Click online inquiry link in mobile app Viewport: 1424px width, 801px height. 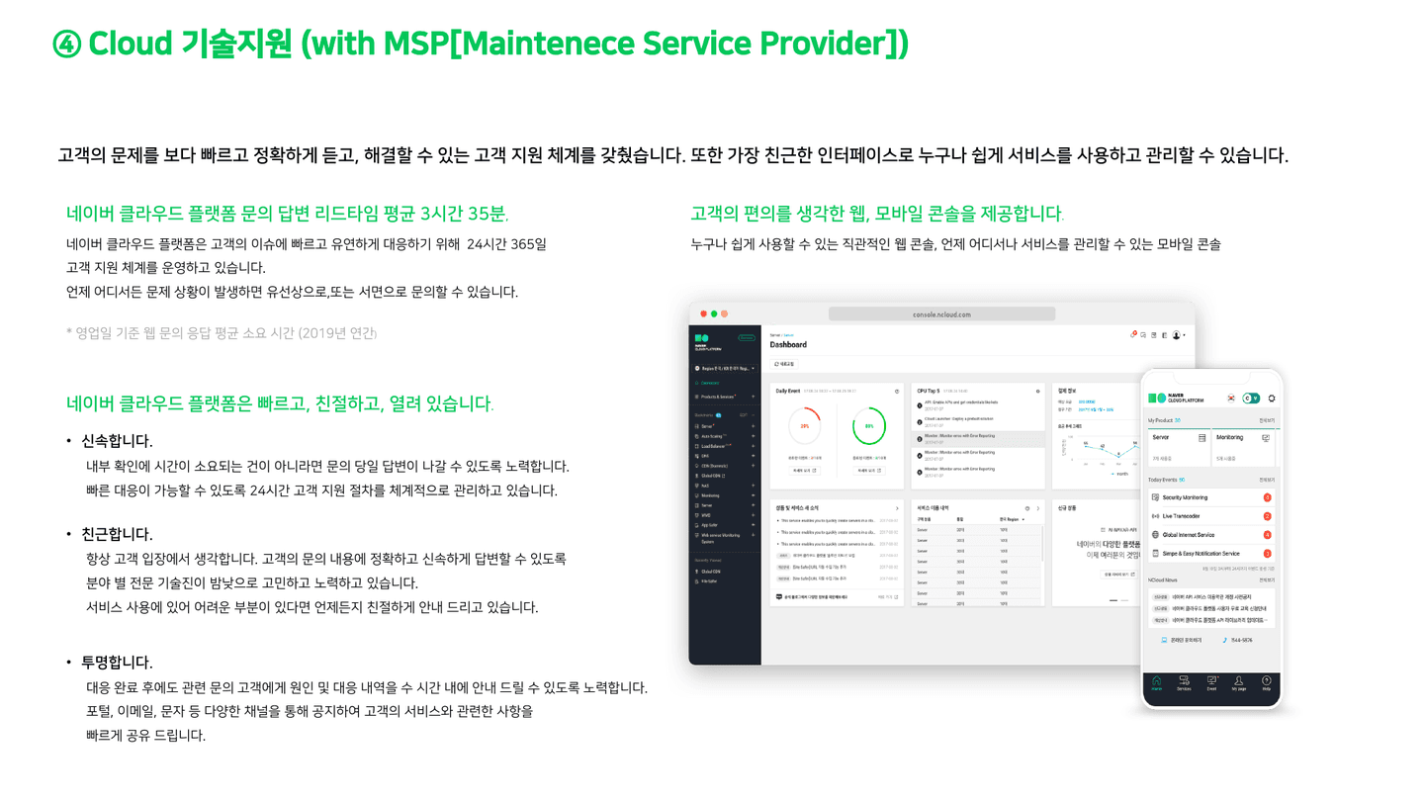coord(1181,640)
